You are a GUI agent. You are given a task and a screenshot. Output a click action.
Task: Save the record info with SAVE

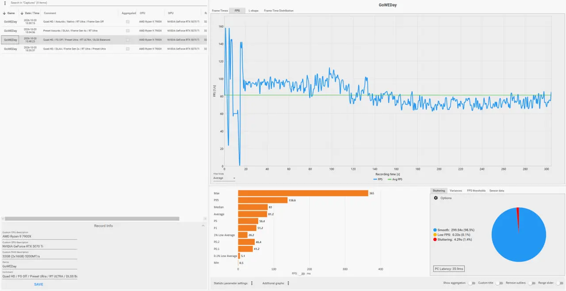(x=39, y=284)
